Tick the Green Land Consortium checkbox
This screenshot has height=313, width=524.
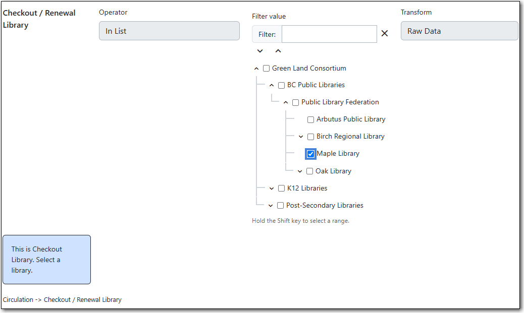[267, 69]
